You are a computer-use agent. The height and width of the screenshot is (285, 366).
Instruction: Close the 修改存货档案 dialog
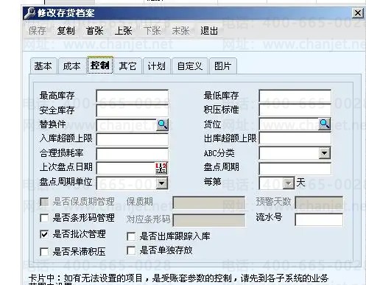[x=358, y=13]
